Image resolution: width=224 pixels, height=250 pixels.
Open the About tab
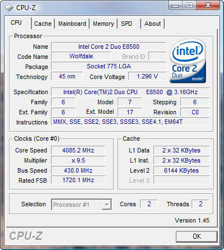click(x=152, y=24)
